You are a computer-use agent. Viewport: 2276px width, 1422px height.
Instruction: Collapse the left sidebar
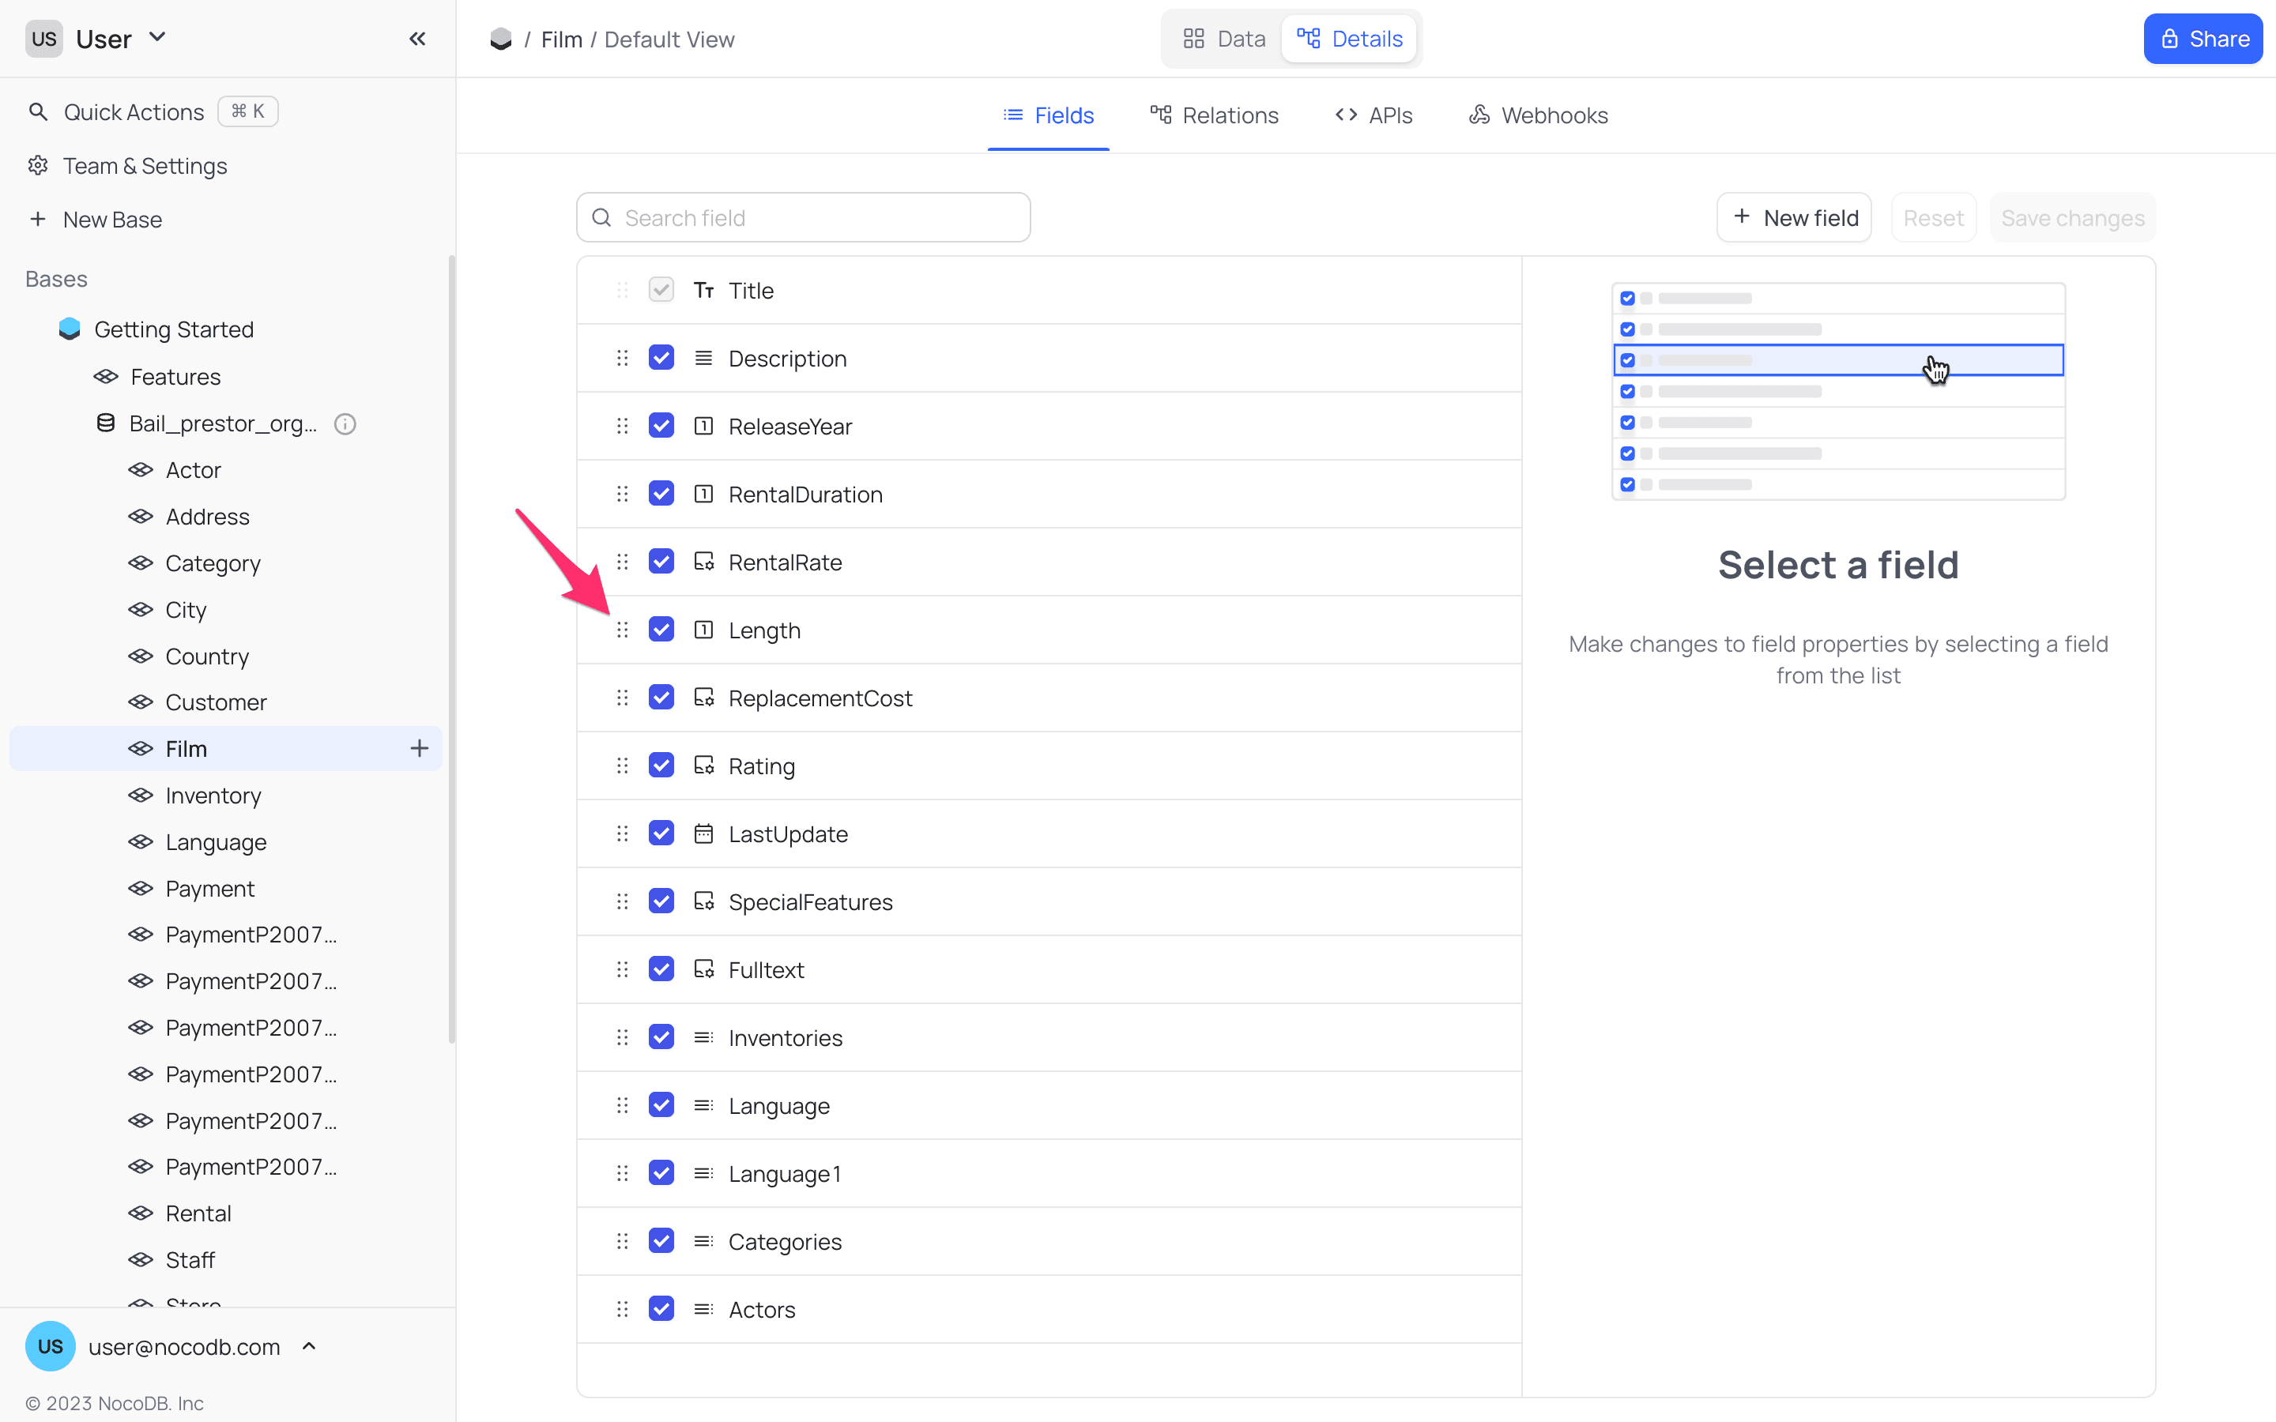tap(417, 39)
